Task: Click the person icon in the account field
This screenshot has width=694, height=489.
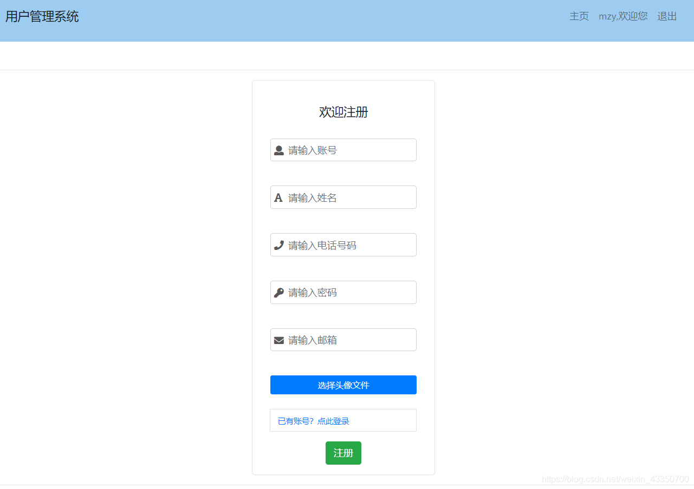Action: click(x=279, y=150)
